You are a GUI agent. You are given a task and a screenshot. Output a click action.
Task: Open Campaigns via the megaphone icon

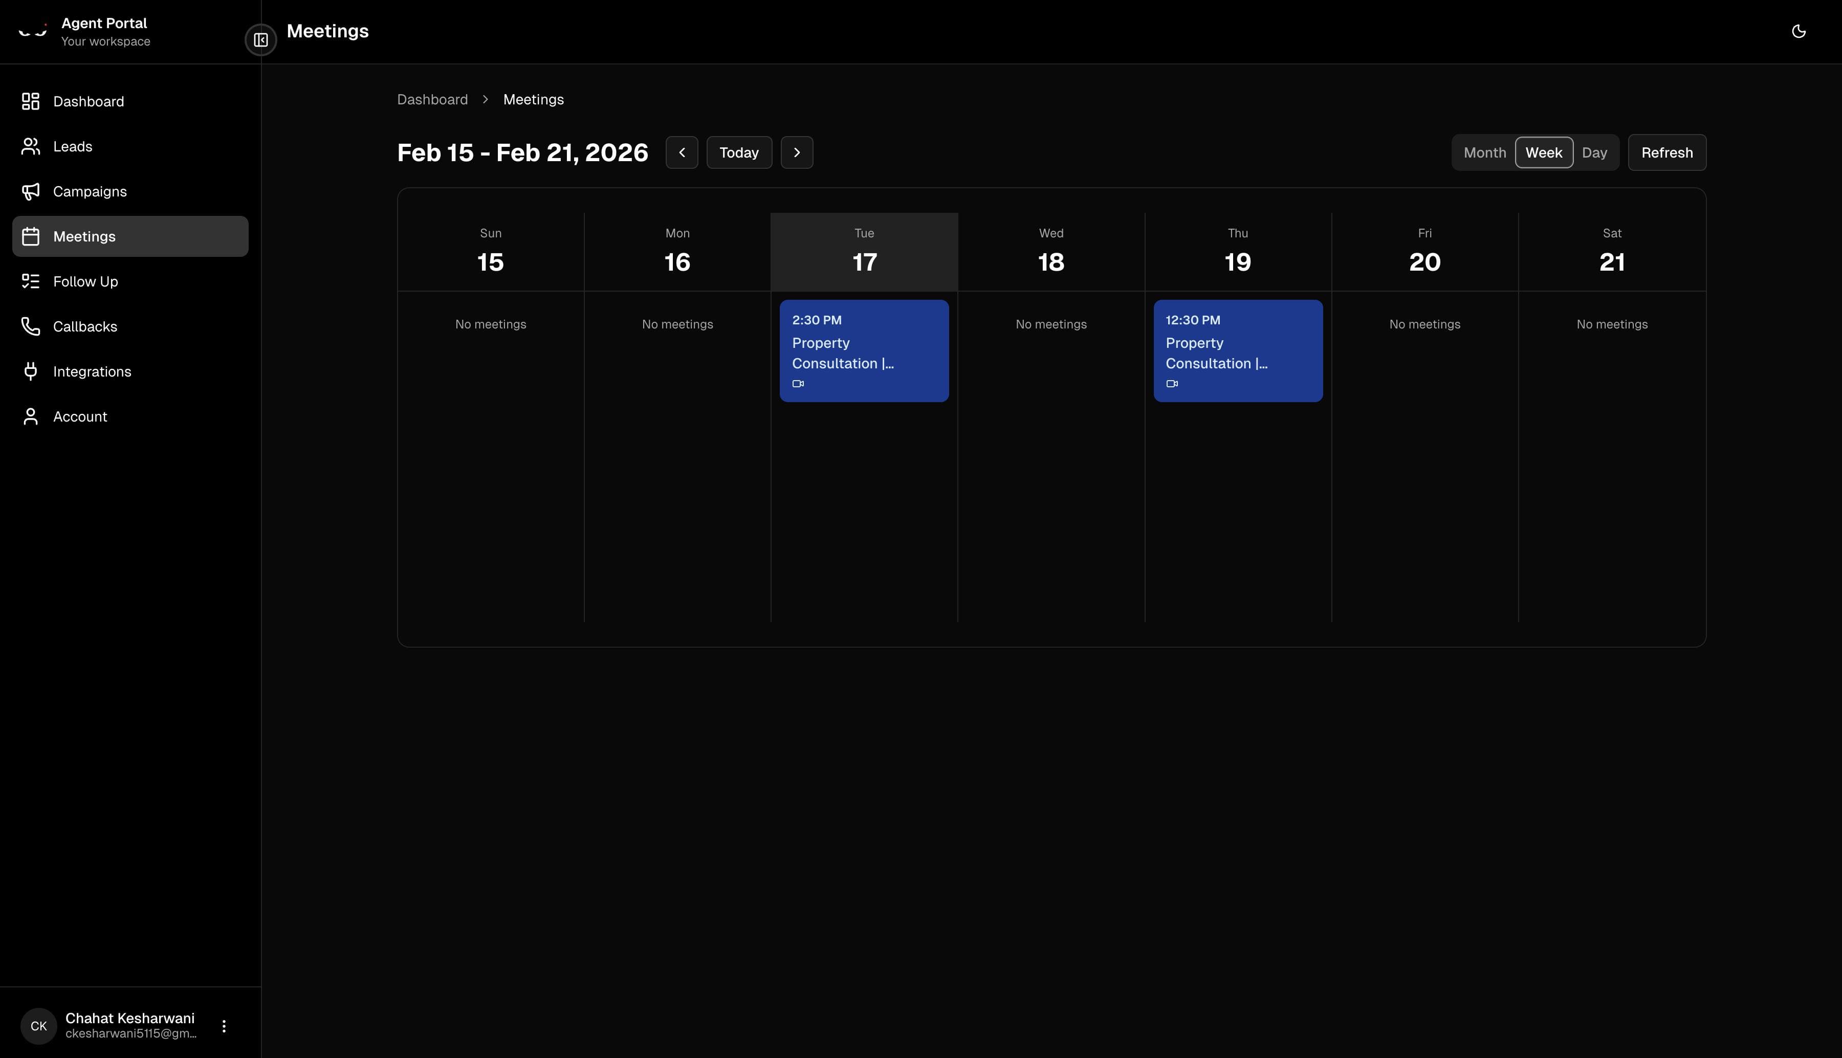[30, 191]
